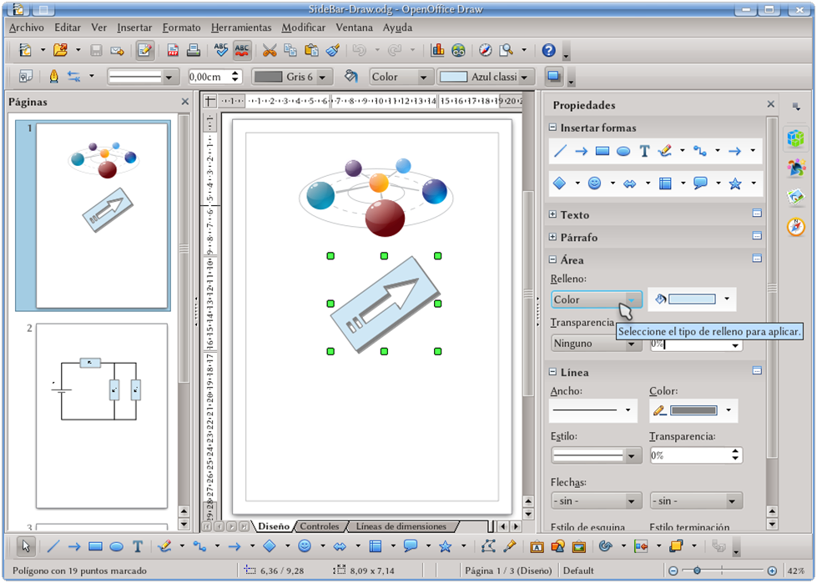Open the first Flechas '- sin -' dropdown
817x583 pixels.
(x=596, y=500)
